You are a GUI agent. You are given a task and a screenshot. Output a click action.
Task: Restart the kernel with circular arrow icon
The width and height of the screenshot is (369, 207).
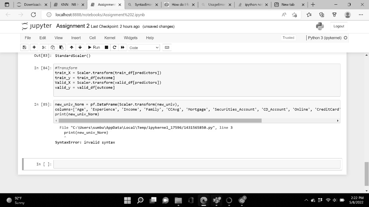tap(115, 47)
